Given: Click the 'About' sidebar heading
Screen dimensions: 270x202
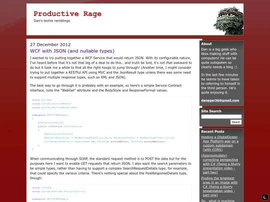Looking at the screenshot, I should (206, 44).
